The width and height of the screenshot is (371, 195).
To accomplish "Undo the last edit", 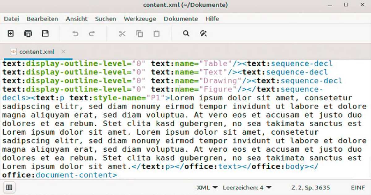I will (x=75, y=33).
